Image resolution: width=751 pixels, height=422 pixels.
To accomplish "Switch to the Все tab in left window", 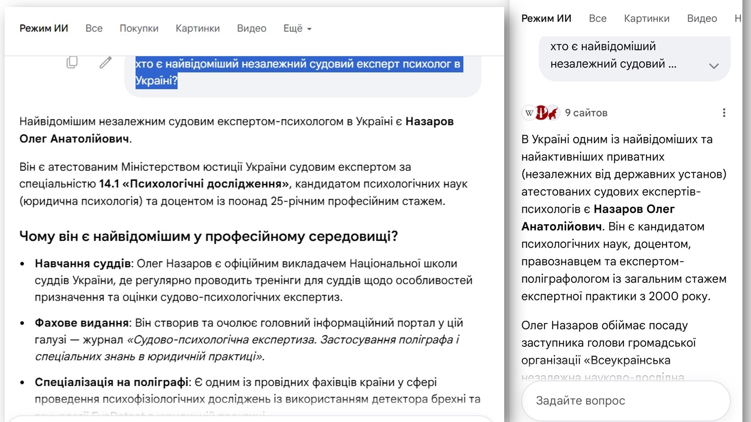I will click(94, 28).
